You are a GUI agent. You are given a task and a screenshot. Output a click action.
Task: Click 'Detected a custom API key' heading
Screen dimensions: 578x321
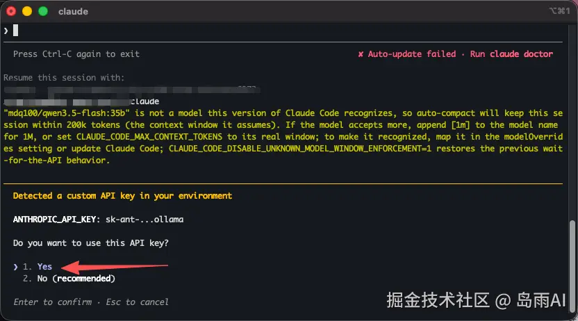coord(122,196)
